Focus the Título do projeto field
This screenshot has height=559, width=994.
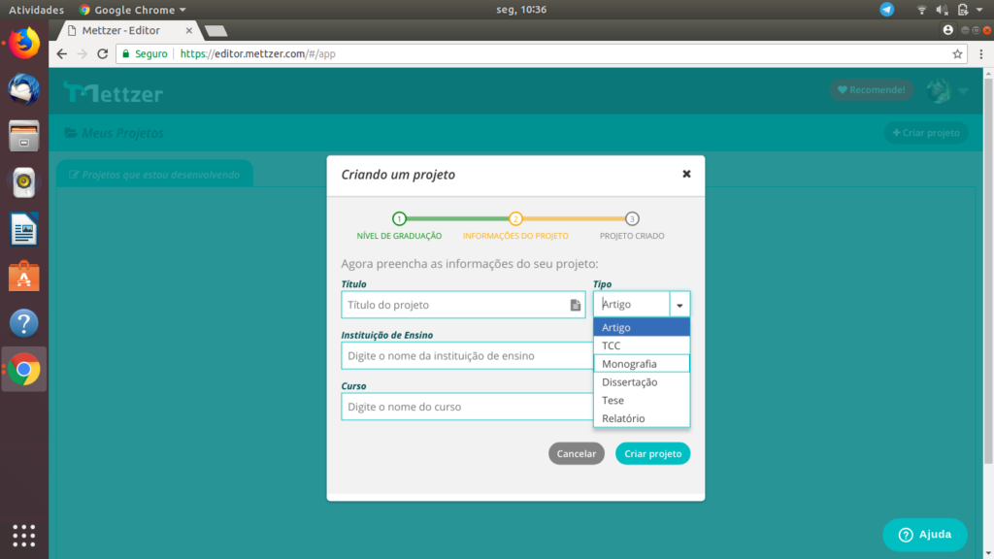463,305
